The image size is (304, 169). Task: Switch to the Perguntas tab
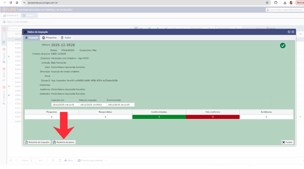pos(49,38)
